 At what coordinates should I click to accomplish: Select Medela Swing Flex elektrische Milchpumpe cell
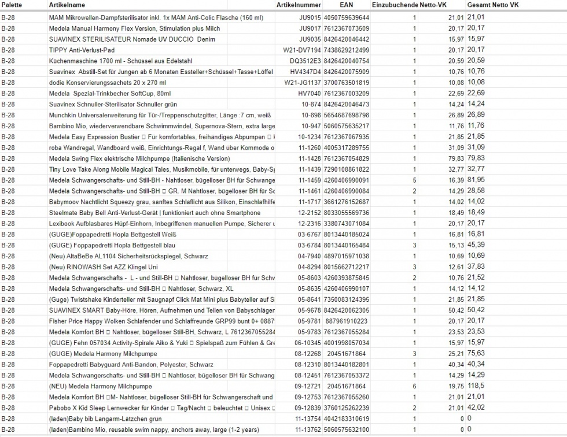139,158
